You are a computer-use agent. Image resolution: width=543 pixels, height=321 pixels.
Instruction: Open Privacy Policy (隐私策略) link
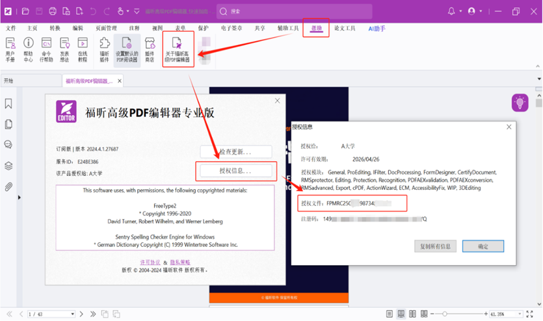tap(180, 263)
